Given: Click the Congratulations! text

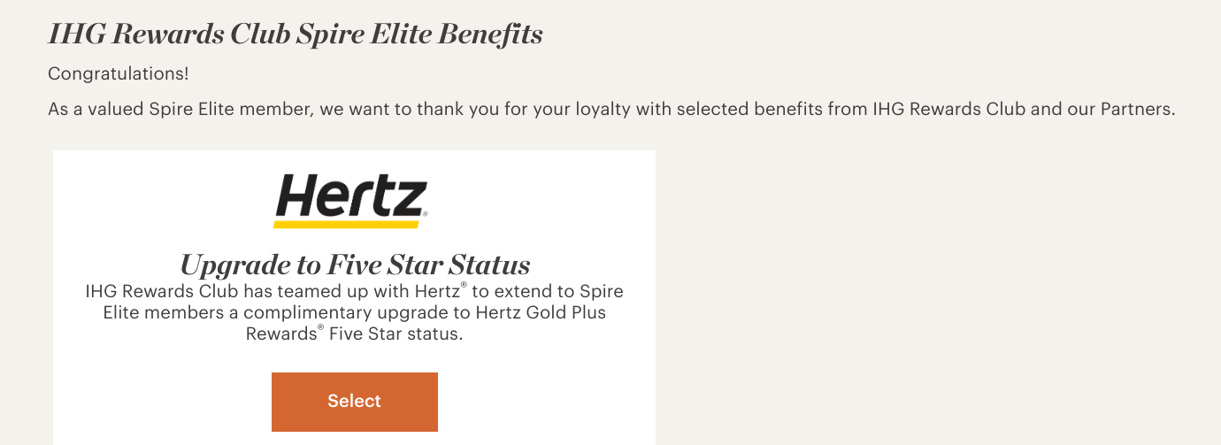Looking at the screenshot, I should tap(118, 73).
